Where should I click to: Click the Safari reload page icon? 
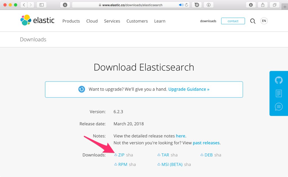coord(186,5)
